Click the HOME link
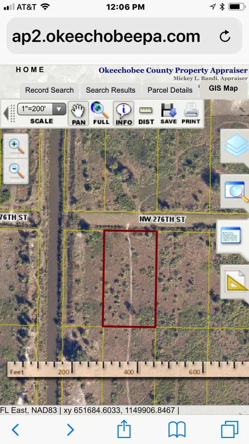 point(30,70)
